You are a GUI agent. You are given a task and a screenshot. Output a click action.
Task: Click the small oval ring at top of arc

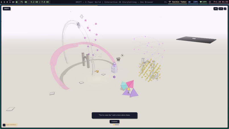[x=82, y=17]
